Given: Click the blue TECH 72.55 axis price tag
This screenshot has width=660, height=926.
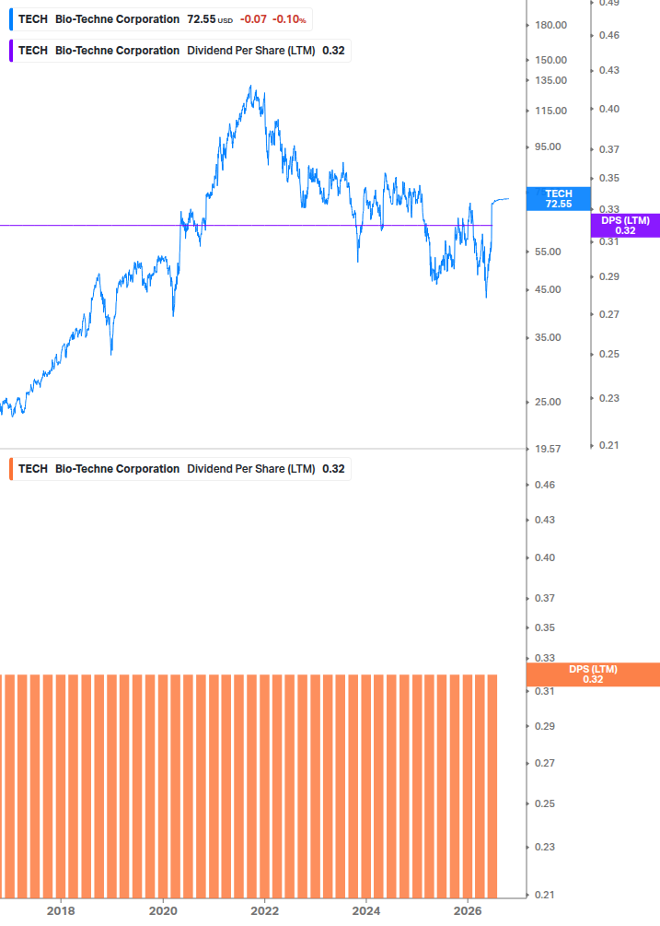Looking at the screenshot, I should click(558, 198).
